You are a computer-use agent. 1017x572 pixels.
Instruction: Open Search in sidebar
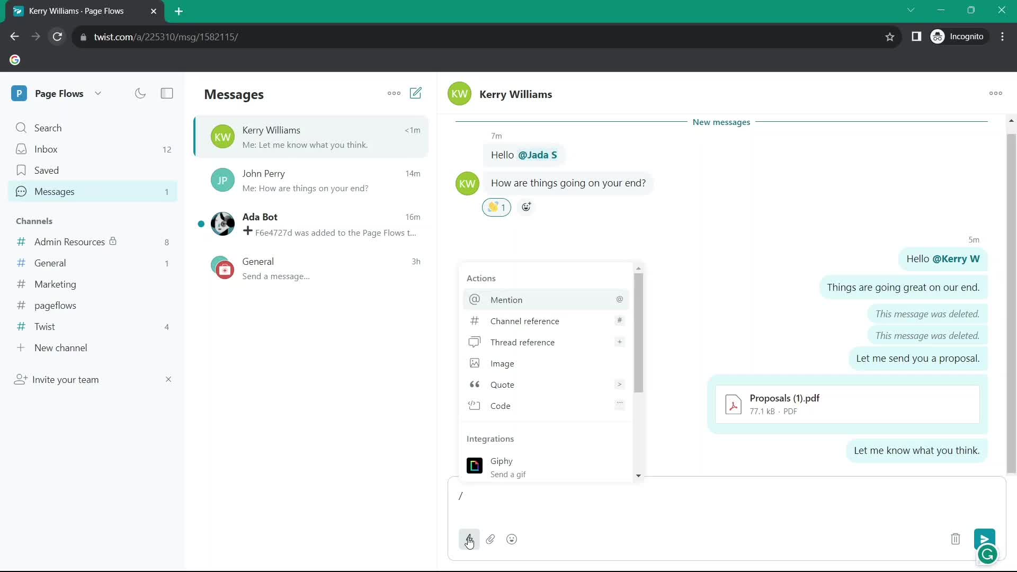click(x=93, y=128)
